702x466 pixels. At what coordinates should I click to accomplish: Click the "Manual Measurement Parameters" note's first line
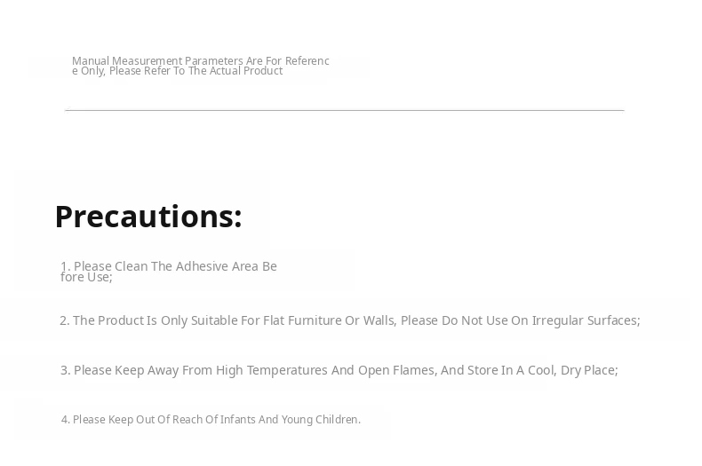coord(200,60)
